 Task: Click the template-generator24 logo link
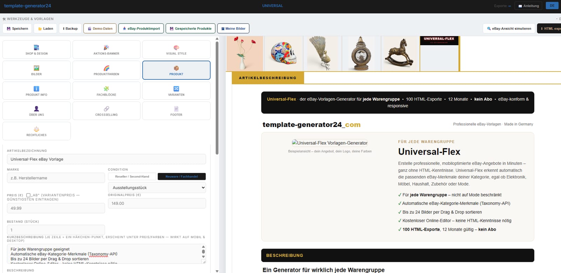point(28,6)
